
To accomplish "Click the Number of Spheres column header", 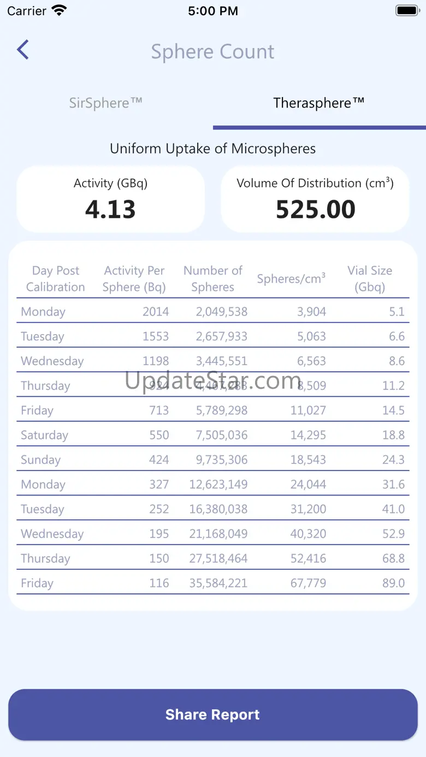I will coord(213,279).
